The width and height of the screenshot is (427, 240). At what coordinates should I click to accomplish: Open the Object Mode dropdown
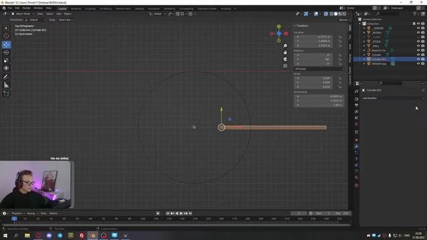click(23, 13)
